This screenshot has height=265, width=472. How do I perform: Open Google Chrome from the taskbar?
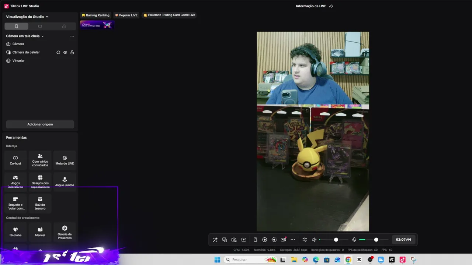click(x=348, y=260)
